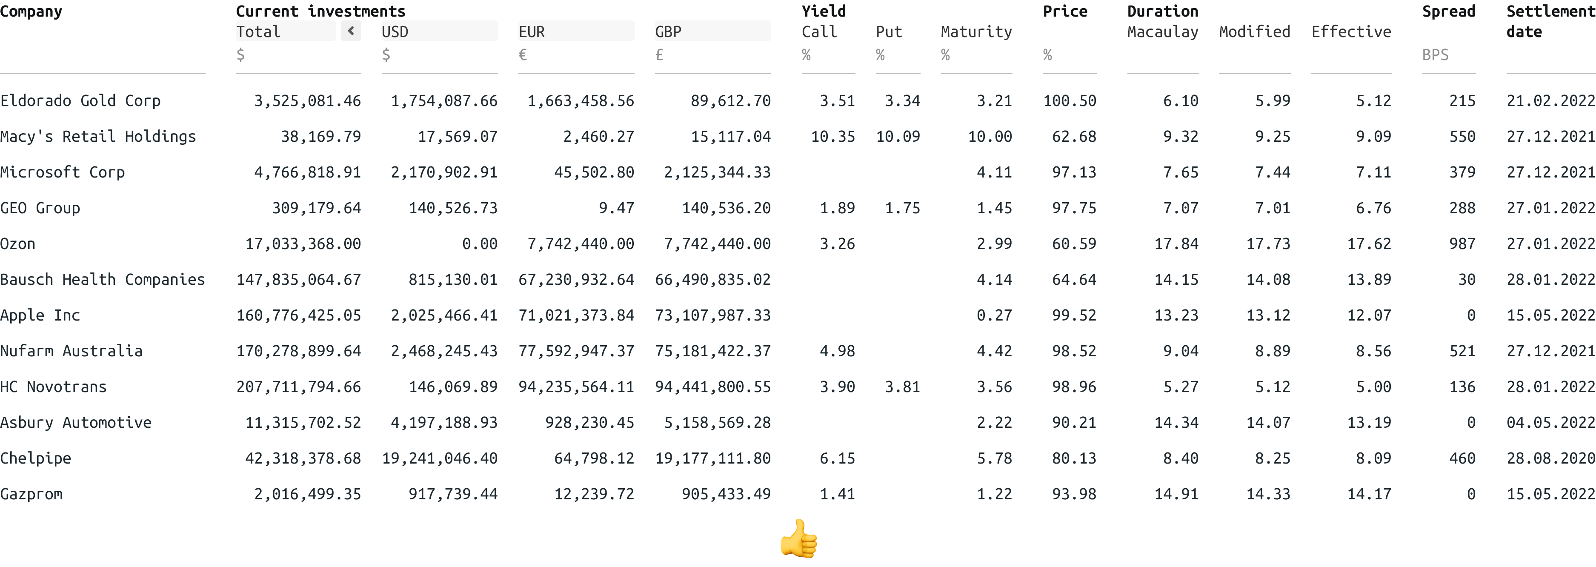Click HC Novotrans put yield 3.81
This screenshot has height=567, width=1596.
tap(902, 387)
